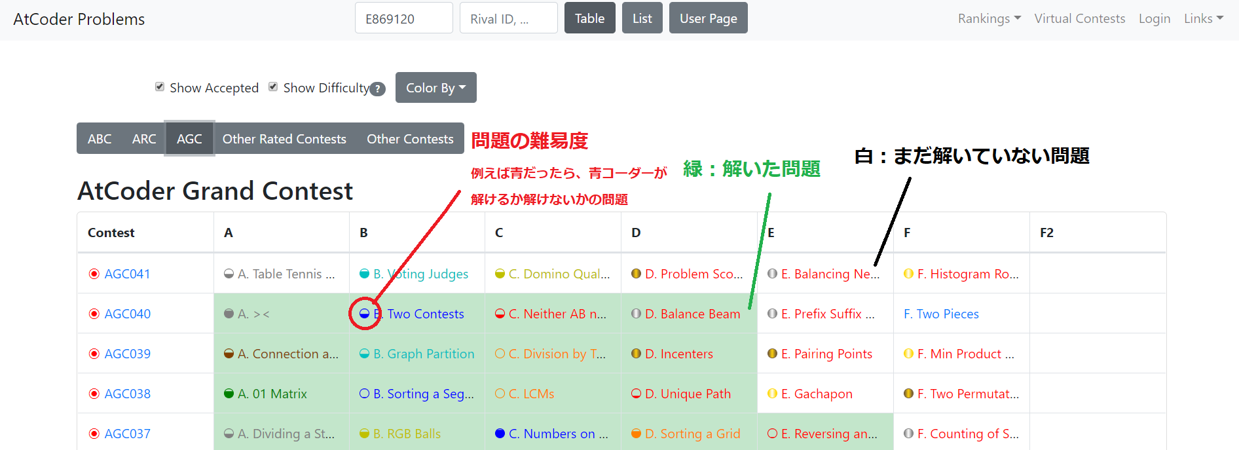Click yellow difficulty circle beside C. Domino Qual
This screenshot has height=450, width=1239.
click(500, 274)
